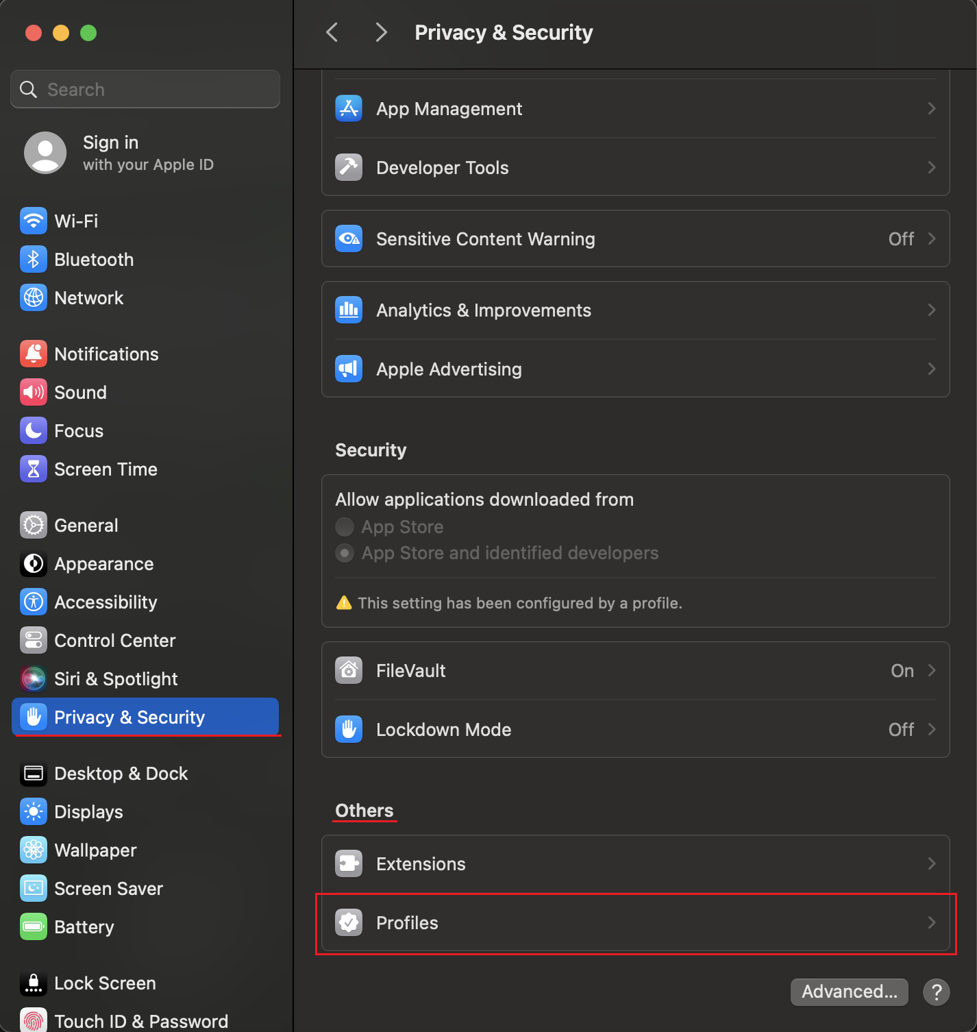This screenshot has width=977, height=1032.
Task: Select the Sensitive Content Warning icon
Action: point(349,238)
